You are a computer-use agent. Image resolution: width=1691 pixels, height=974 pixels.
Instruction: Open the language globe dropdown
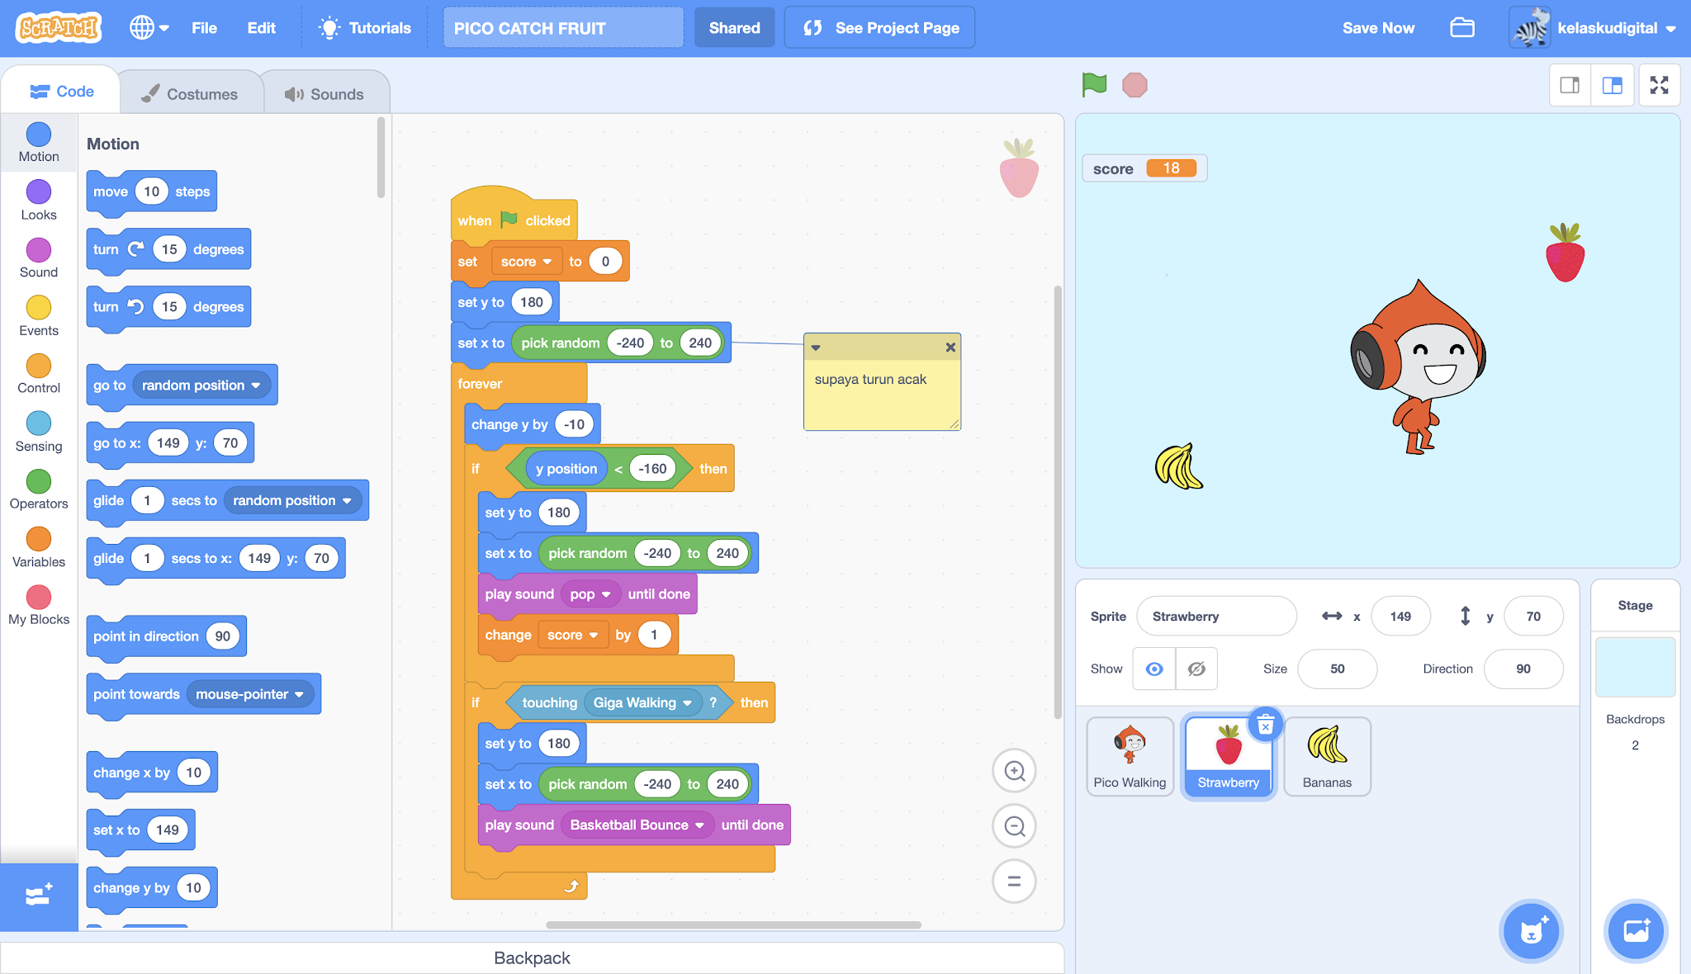(149, 28)
